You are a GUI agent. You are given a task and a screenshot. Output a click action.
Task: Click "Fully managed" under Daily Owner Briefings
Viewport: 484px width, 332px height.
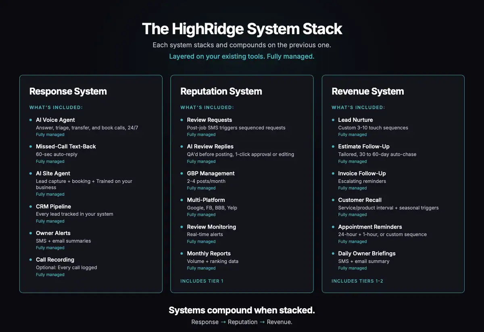353,268
